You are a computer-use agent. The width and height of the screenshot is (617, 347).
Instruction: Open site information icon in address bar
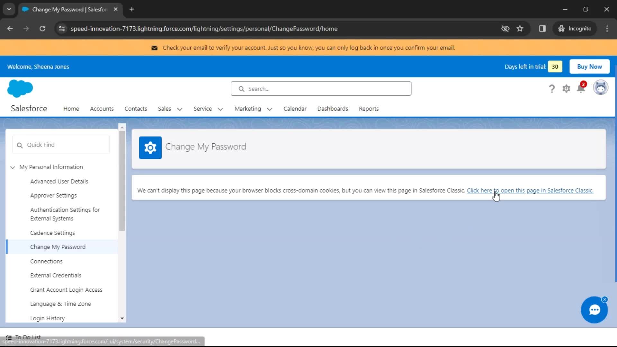62,29
